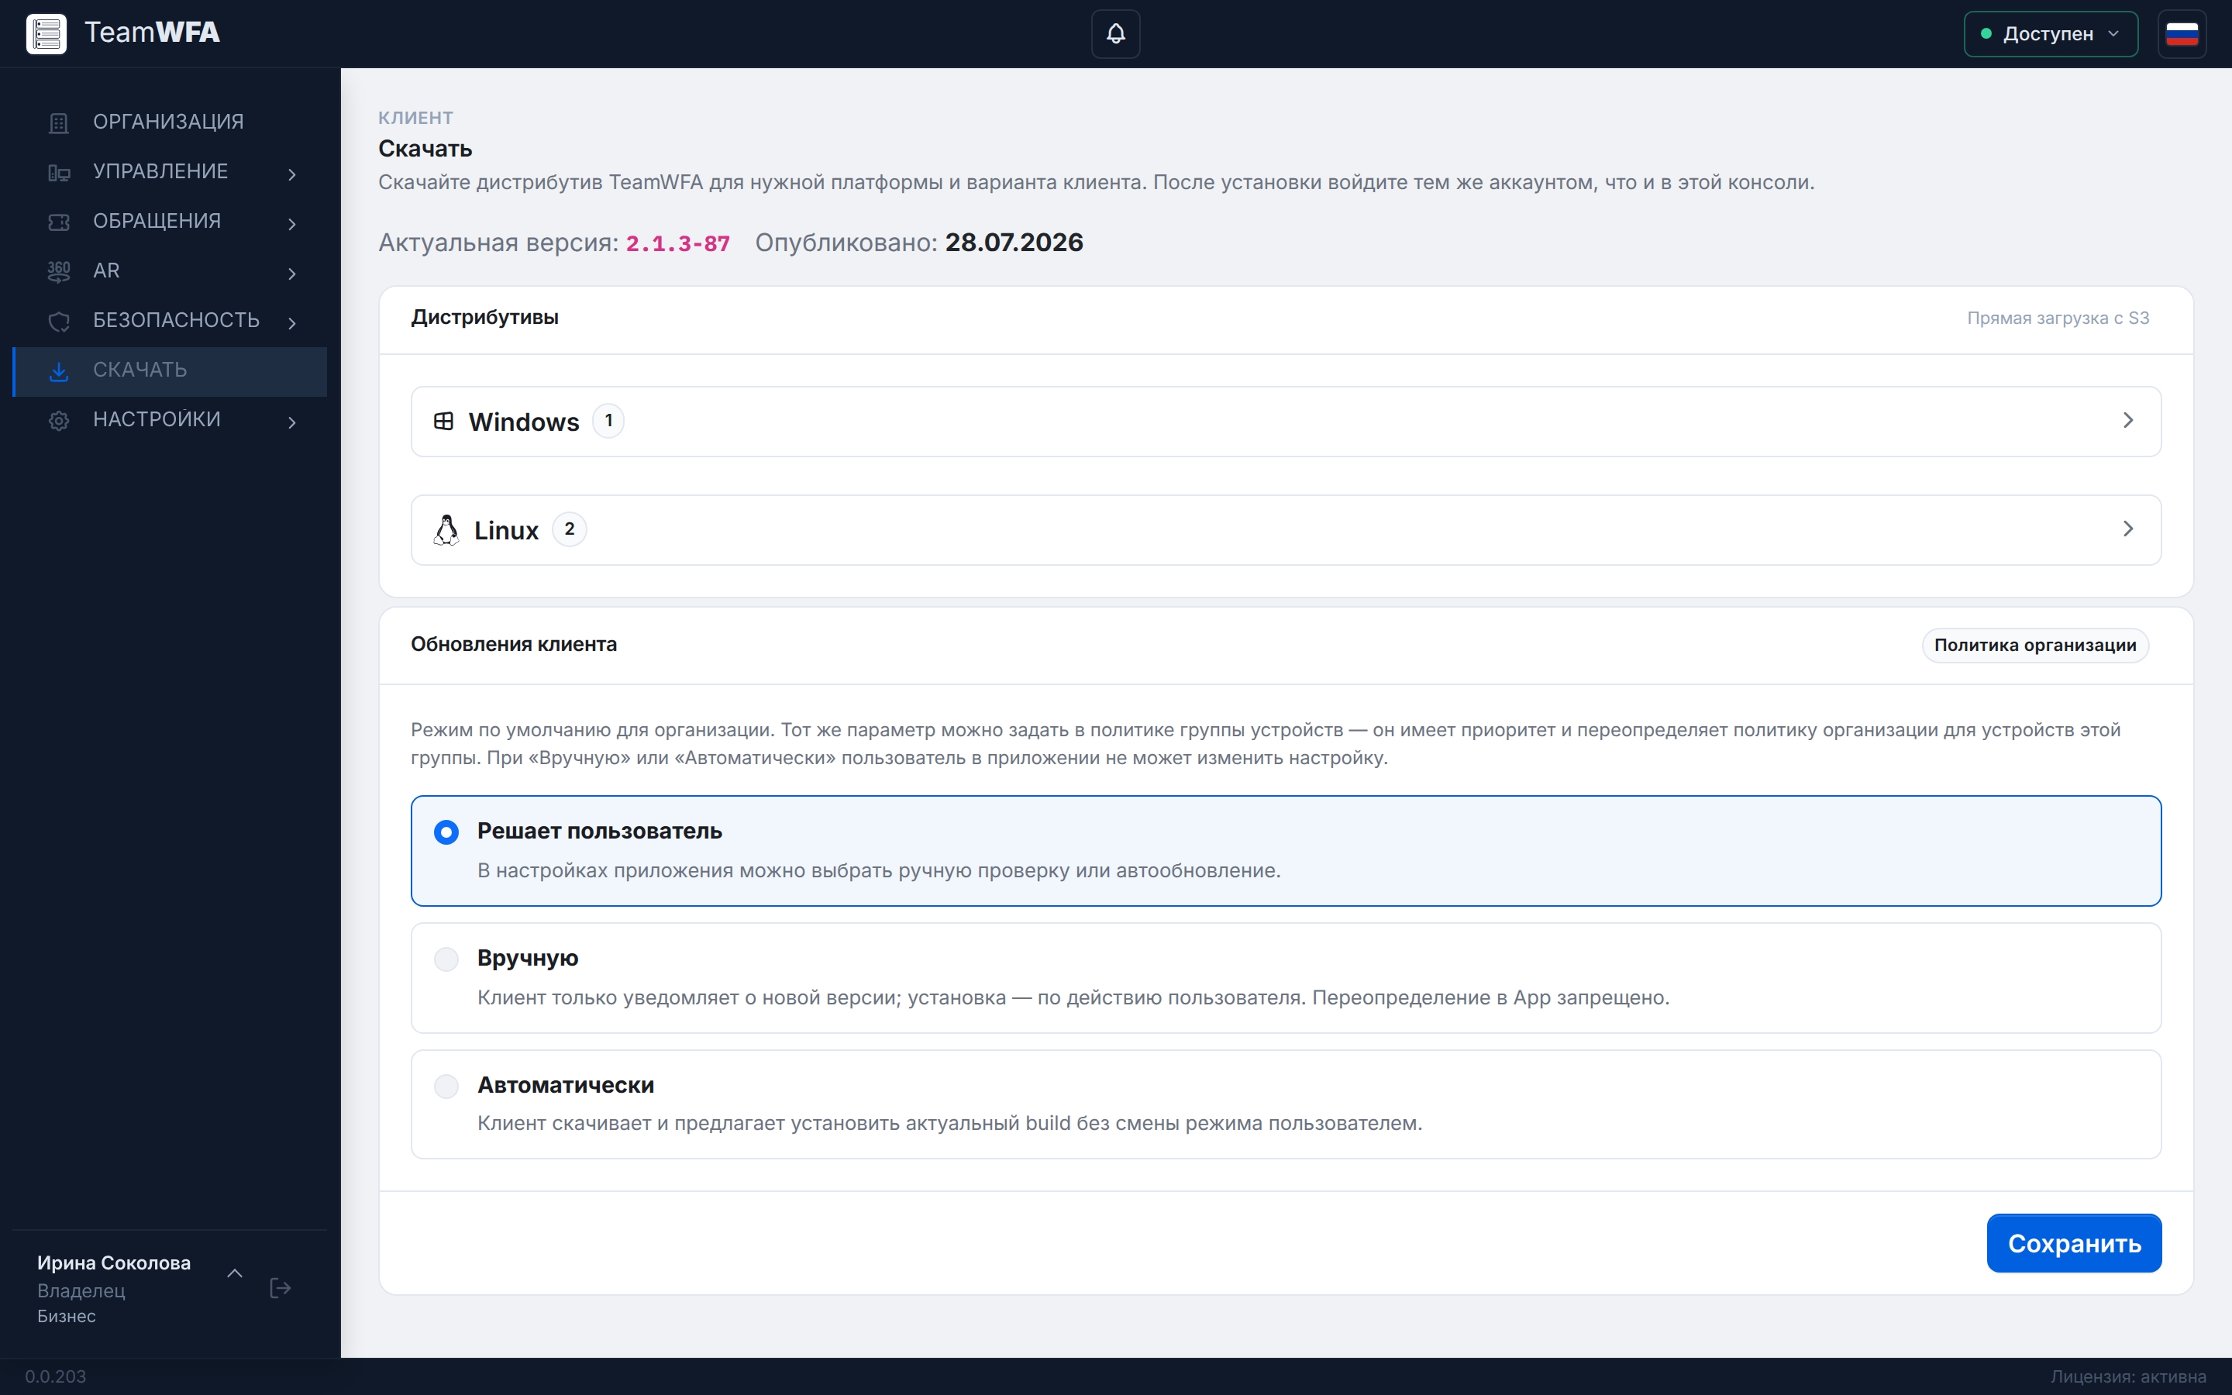Click the Управление devices icon
Screen dimensions: 2232x1395
point(59,173)
